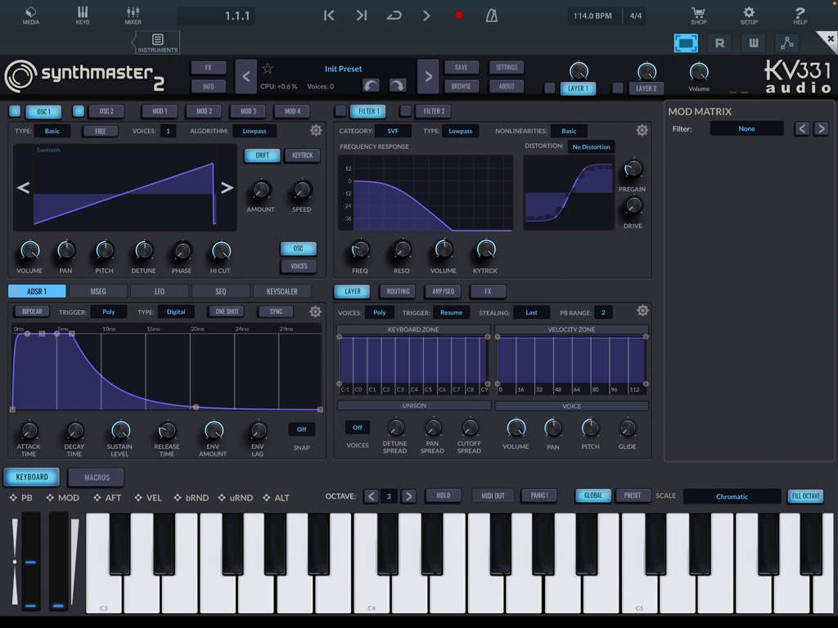838x628 pixels.
Task: Open the Mod Matrix Filter dropdown
Action: [746, 128]
